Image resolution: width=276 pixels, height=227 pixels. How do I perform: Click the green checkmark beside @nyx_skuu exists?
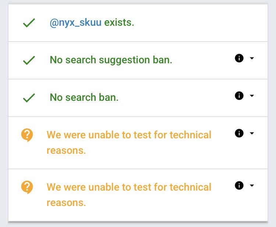(29, 23)
